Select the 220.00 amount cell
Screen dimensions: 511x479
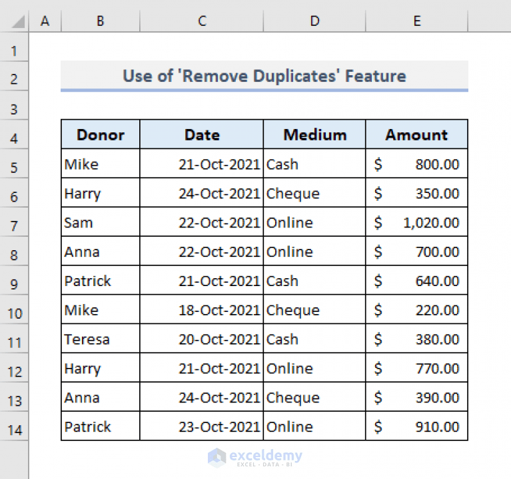coord(417,309)
